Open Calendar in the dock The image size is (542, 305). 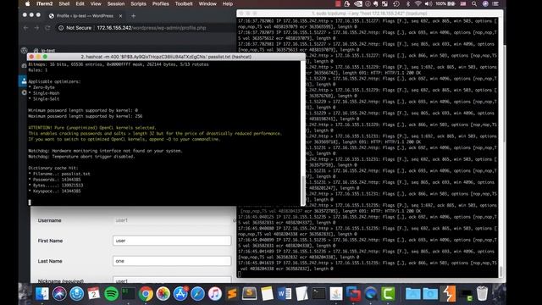(x=94, y=294)
